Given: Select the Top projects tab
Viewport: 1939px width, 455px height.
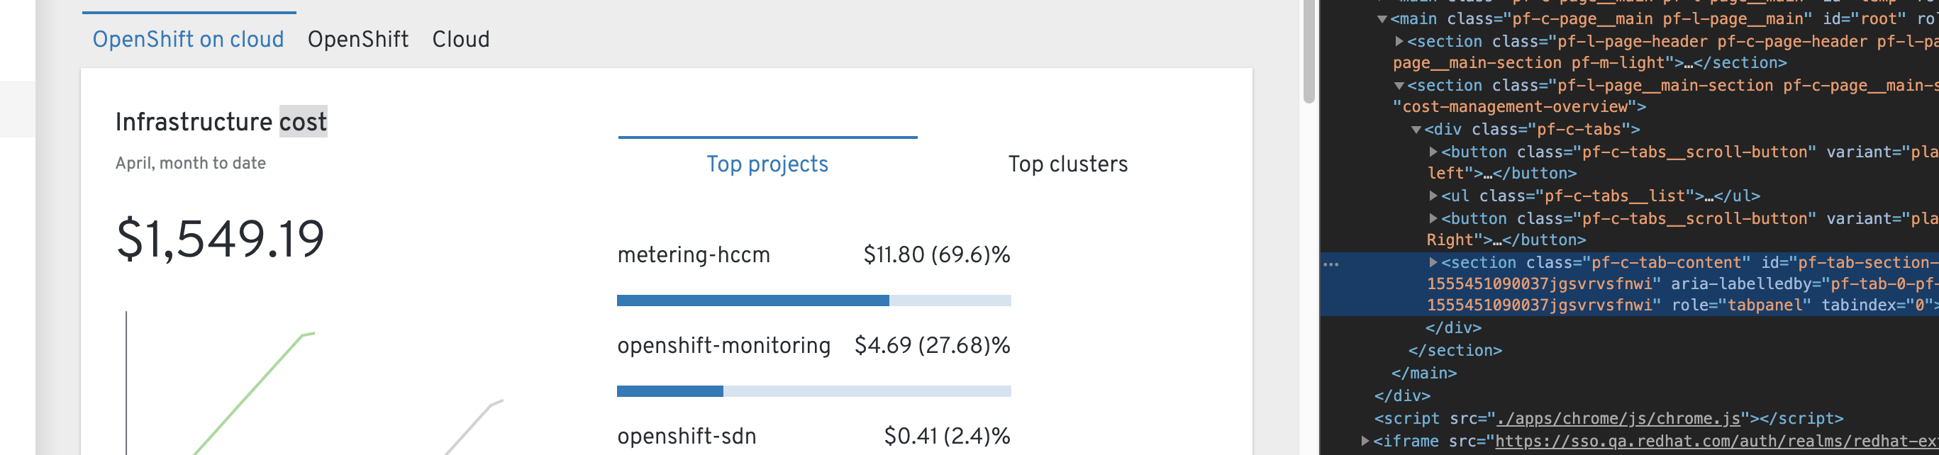Looking at the screenshot, I should [767, 164].
